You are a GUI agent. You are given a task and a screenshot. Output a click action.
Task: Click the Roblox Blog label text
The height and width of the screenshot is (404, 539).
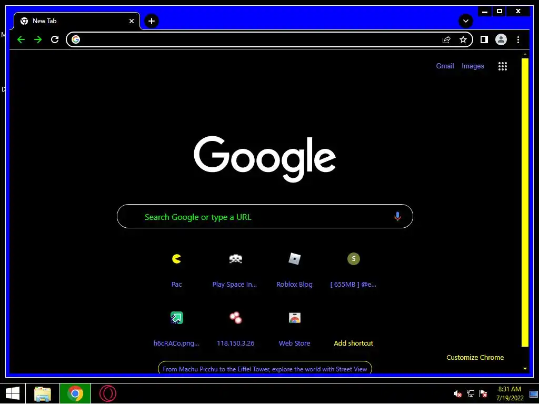click(295, 285)
